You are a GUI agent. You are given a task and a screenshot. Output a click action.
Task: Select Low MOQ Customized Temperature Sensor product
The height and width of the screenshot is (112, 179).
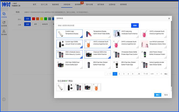point(154,44)
